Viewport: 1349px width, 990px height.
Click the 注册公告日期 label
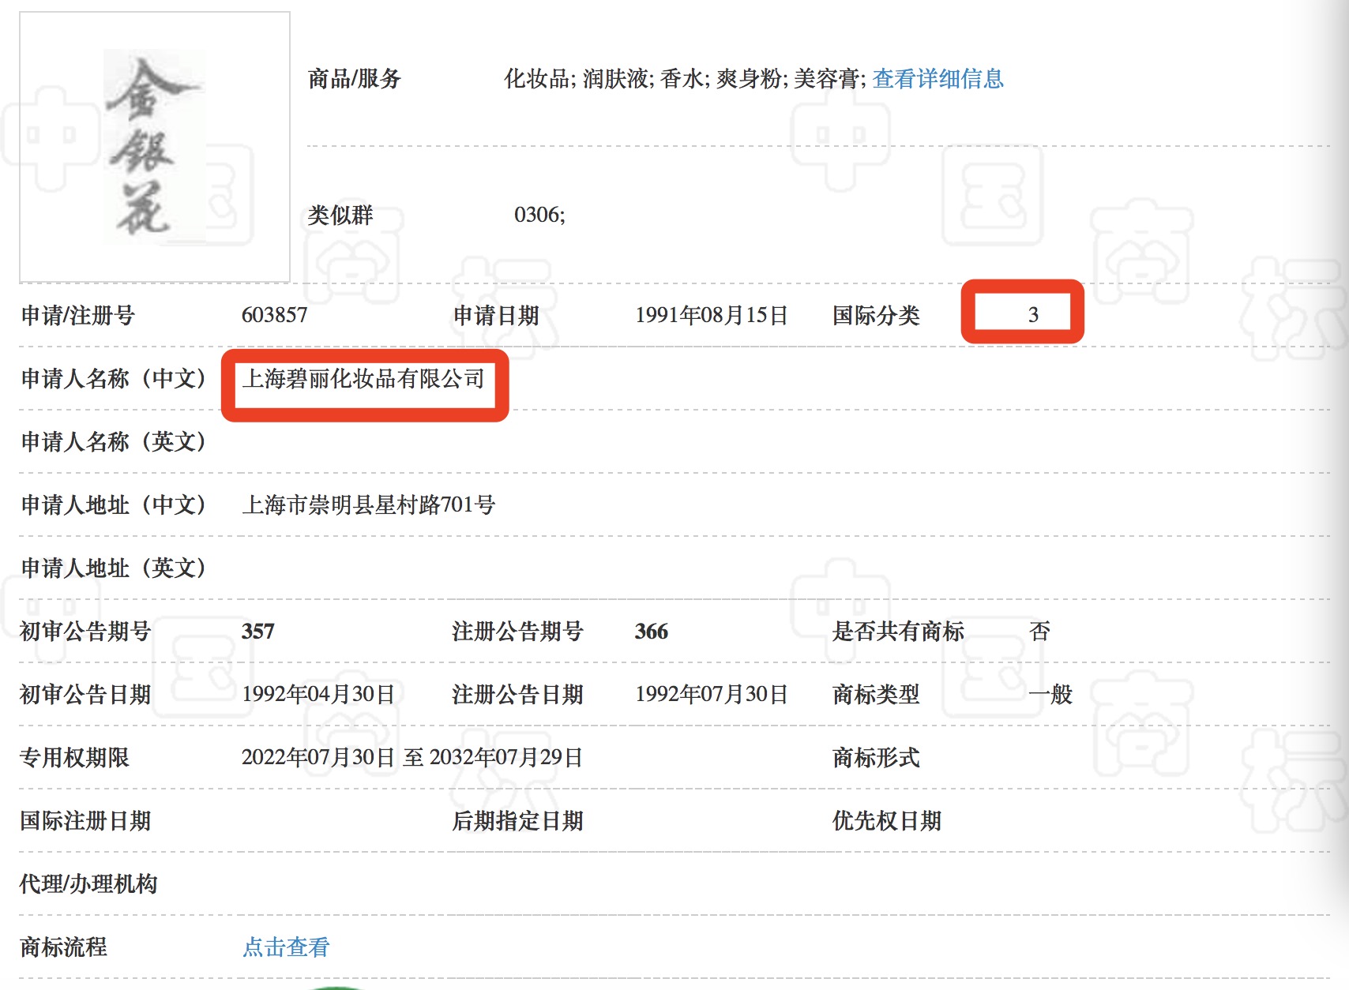(517, 694)
